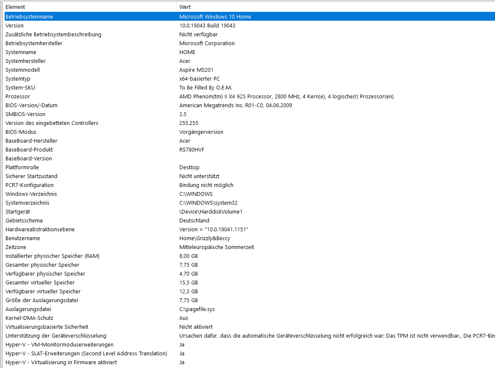This screenshot has height=368, width=495.
Task: Click the American Megatrends BIOS value
Action: [236, 105]
